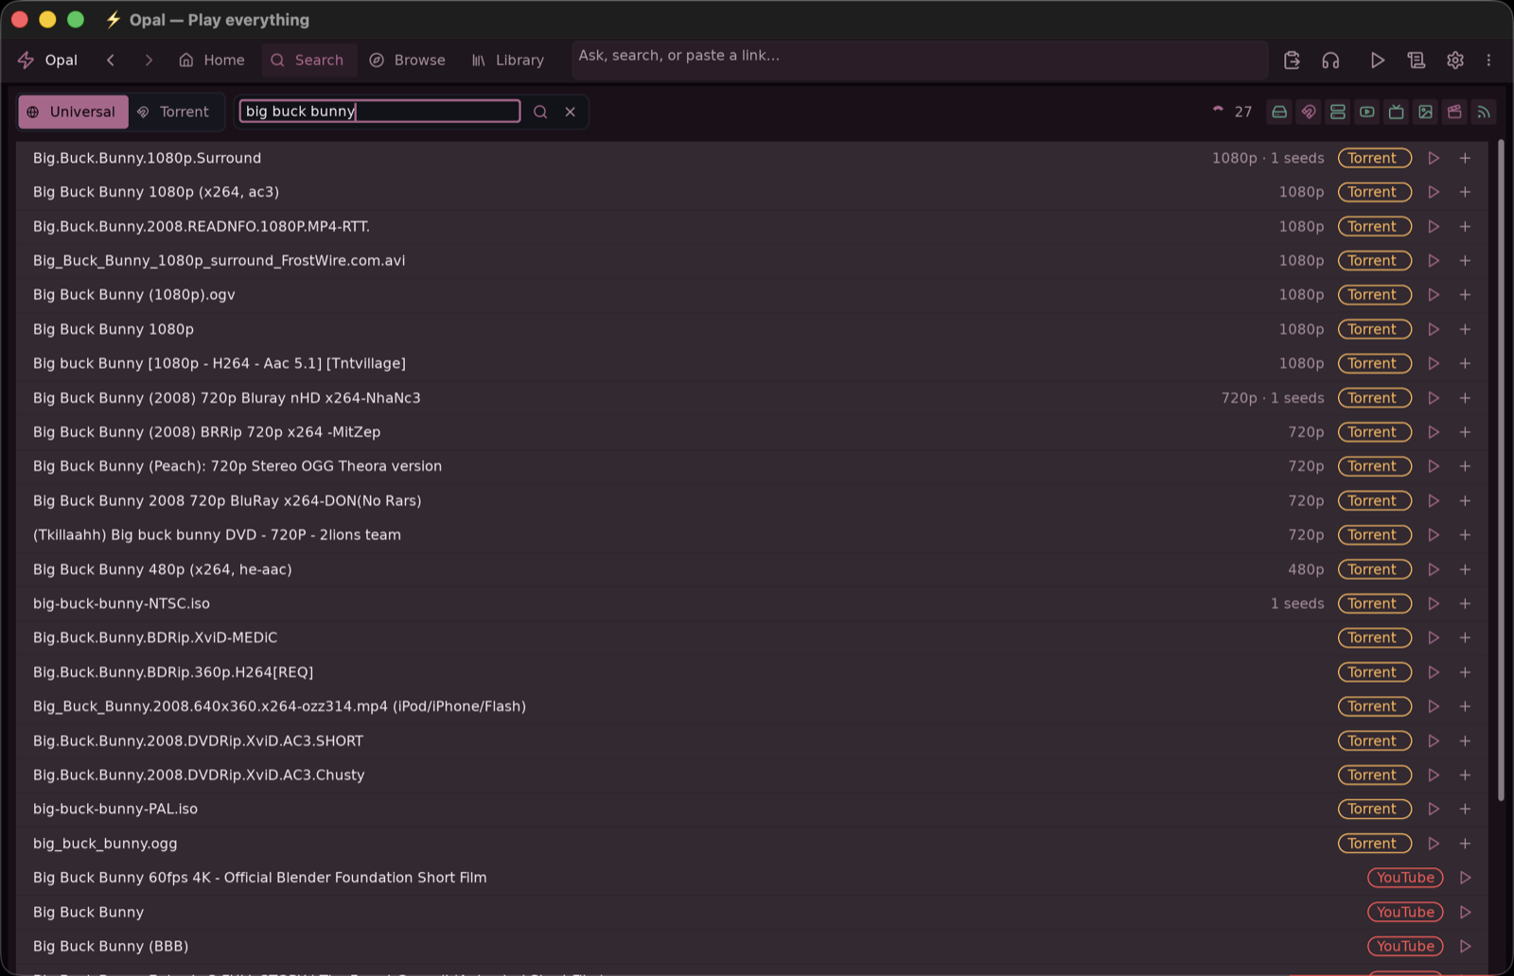Play Big Buck Bunny (1080p).ogv

[x=1434, y=295]
